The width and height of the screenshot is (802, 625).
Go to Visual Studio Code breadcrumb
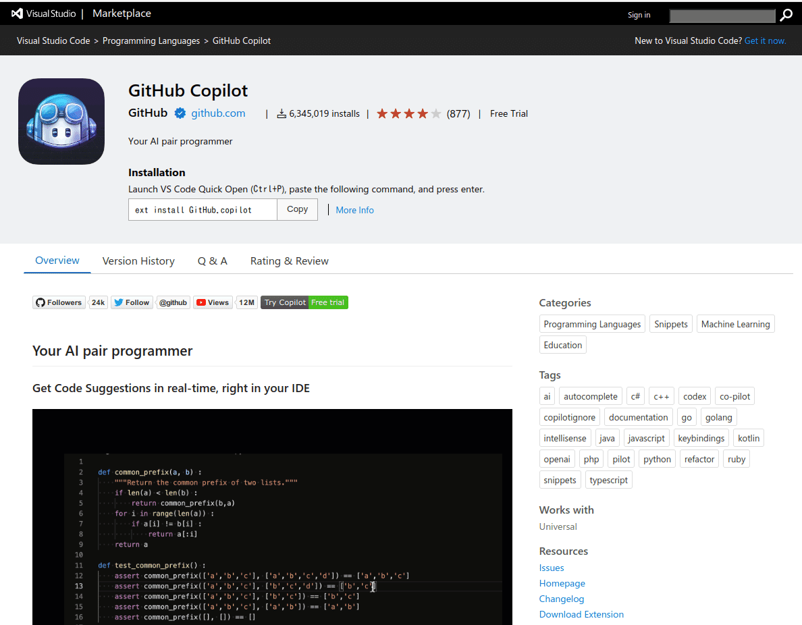coord(53,40)
